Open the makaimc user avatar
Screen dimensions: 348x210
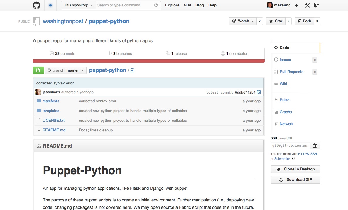tap(269, 5)
